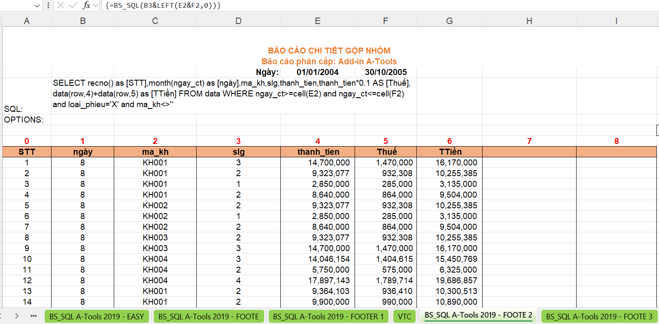Switch to BS_SQL A-Tools 2019 - EASY sheet
Screen dimensions: 659x324
(x=97, y=316)
